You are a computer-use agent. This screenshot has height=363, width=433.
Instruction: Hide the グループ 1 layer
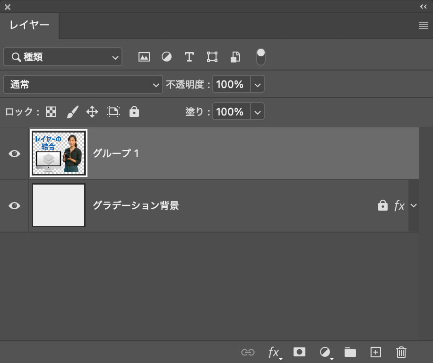click(14, 153)
